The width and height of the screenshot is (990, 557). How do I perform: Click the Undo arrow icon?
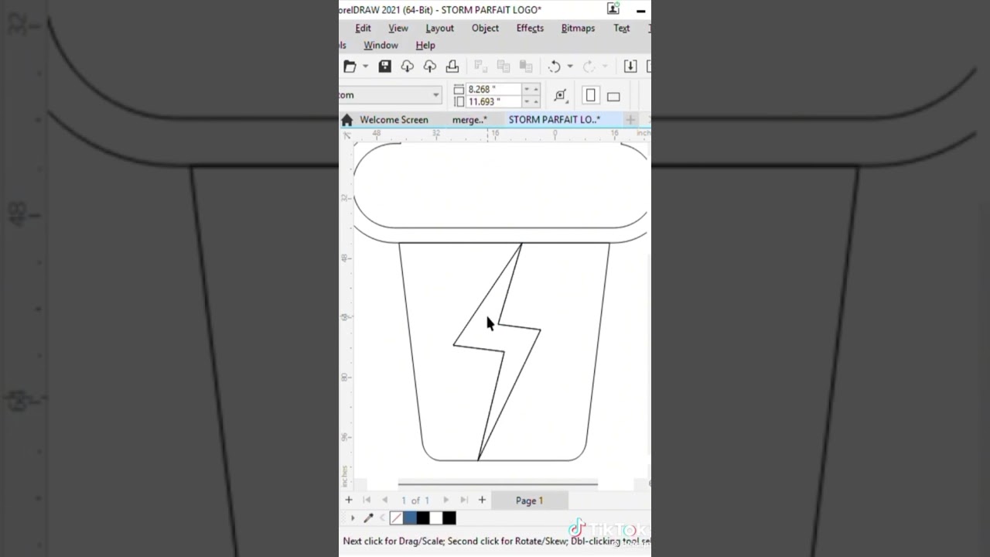(555, 67)
